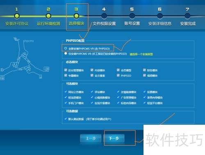Uncheck the 手机门户模块 optional module

tap(66, 103)
